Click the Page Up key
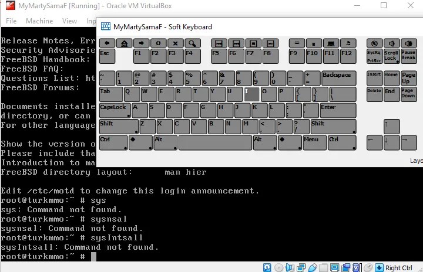 (x=409, y=78)
